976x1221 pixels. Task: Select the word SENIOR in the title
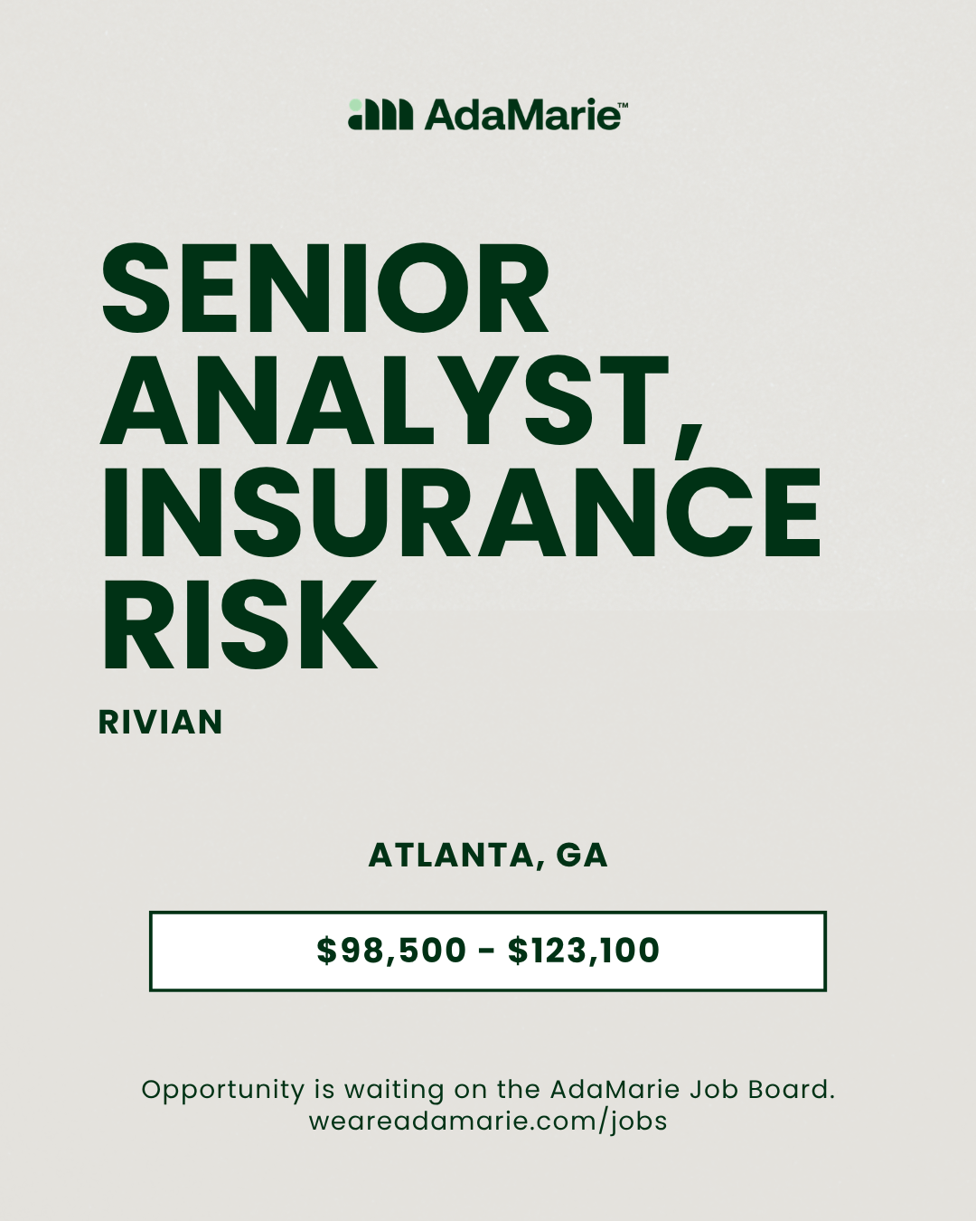[x=325, y=289]
